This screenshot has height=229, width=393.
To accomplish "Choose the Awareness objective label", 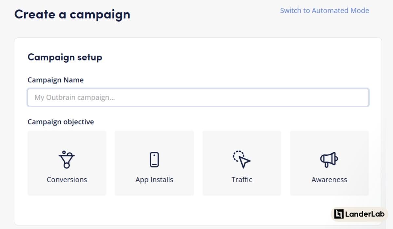I will click(x=329, y=180).
